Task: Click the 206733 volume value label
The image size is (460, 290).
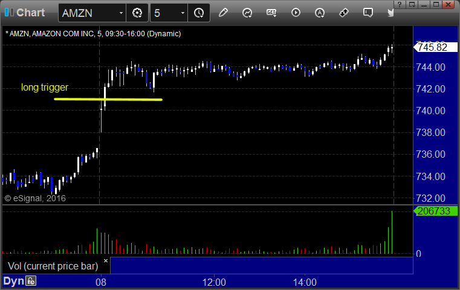Action: point(435,211)
